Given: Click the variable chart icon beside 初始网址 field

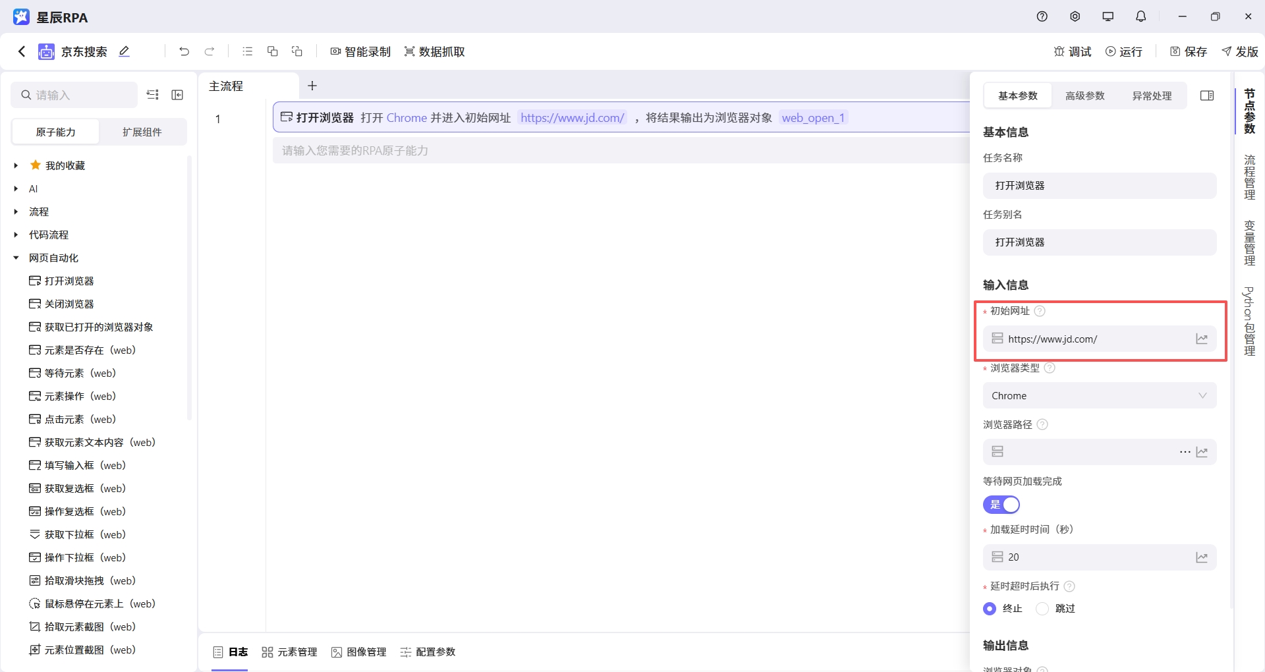Looking at the screenshot, I should point(1202,339).
